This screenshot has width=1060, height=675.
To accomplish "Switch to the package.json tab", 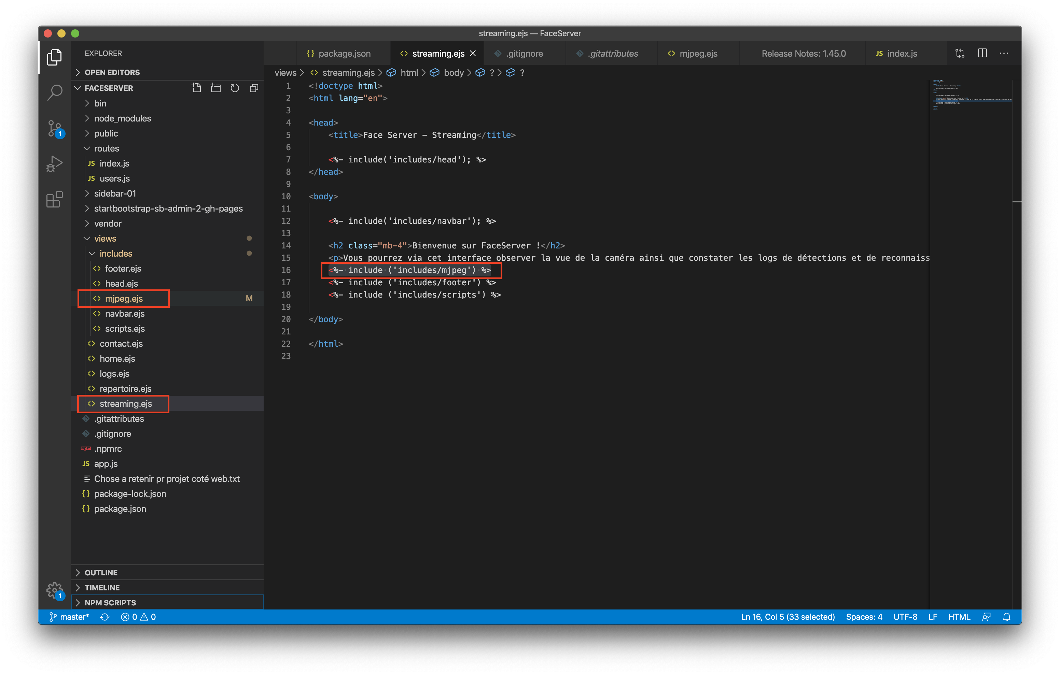I will coord(338,53).
